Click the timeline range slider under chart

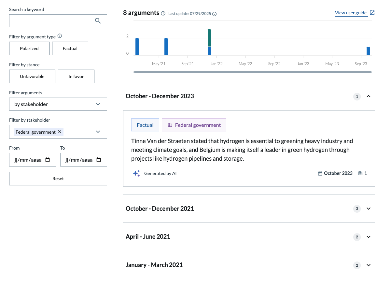tap(252, 72)
